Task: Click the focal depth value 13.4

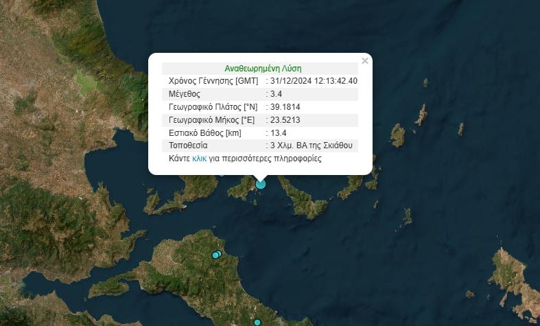Action: tap(278, 132)
